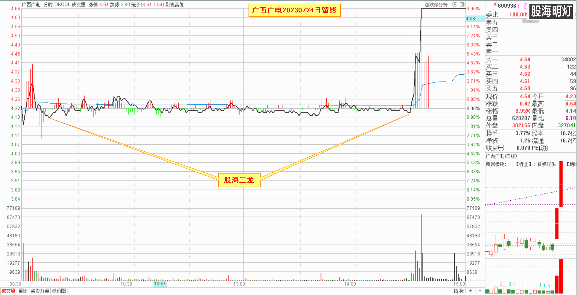Viewport: 577px width, 295px height.
Task: Click the 77109 volume axis label at left
Action: pos(13,208)
